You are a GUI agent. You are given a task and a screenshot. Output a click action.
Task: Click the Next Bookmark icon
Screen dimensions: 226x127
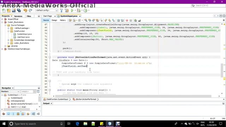110,20
